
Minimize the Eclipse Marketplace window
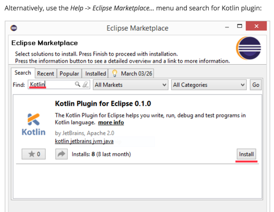tap(227, 27)
